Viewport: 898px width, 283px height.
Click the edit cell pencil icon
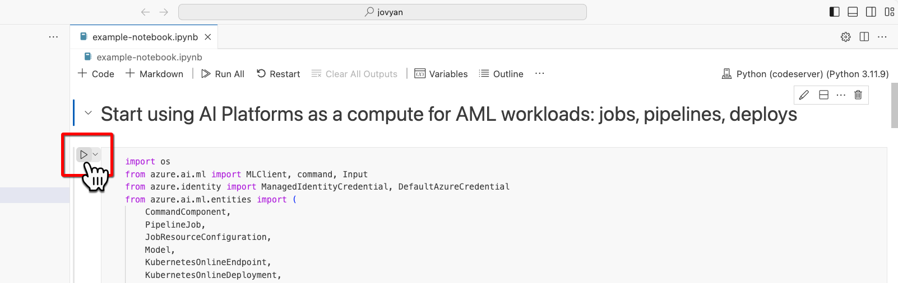pyautogui.click(x=804, y=95)
